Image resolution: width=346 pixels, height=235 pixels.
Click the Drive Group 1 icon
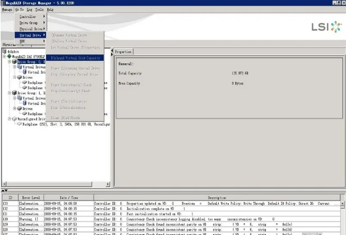(x=15, y=93)
